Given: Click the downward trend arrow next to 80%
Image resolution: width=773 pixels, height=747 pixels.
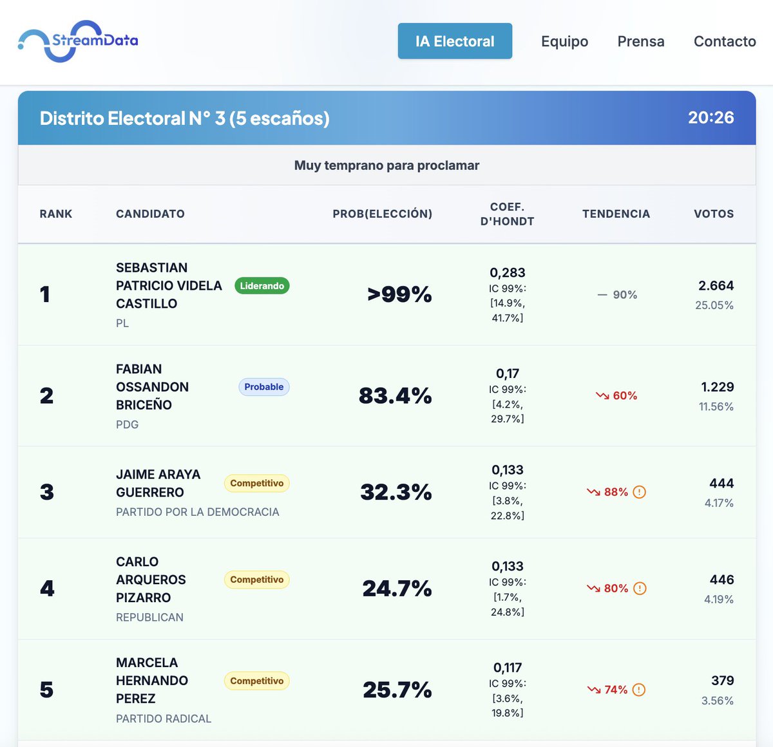Looking at the screenshot, I should pos(593,589).
